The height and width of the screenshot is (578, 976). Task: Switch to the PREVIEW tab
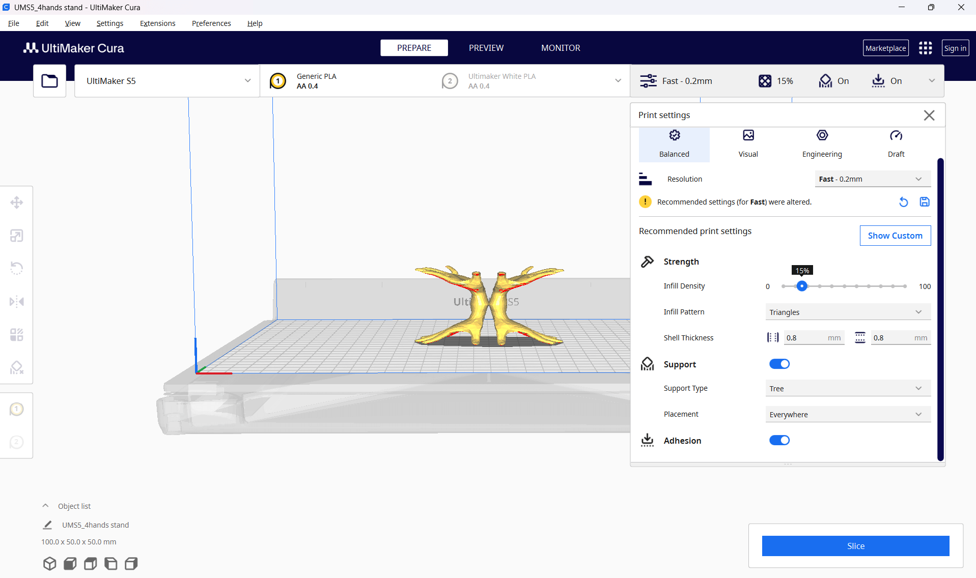[x=486, y=48]
